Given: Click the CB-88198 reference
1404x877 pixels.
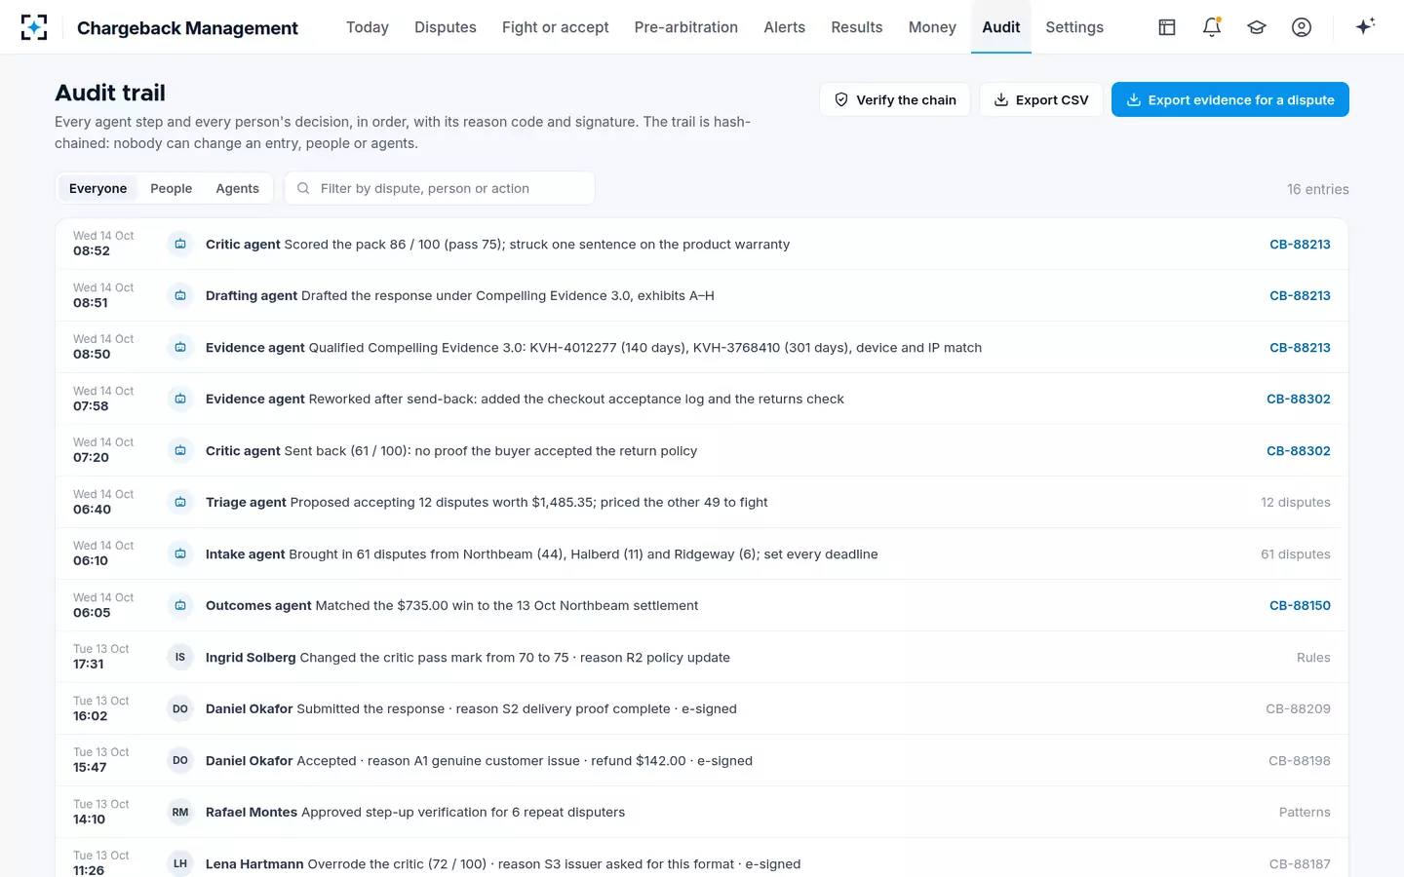Looking at the screenshot, I should (x=1300, y=760).
